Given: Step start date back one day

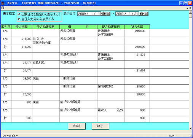Looking at the screenshot, I should coord(102,13).
